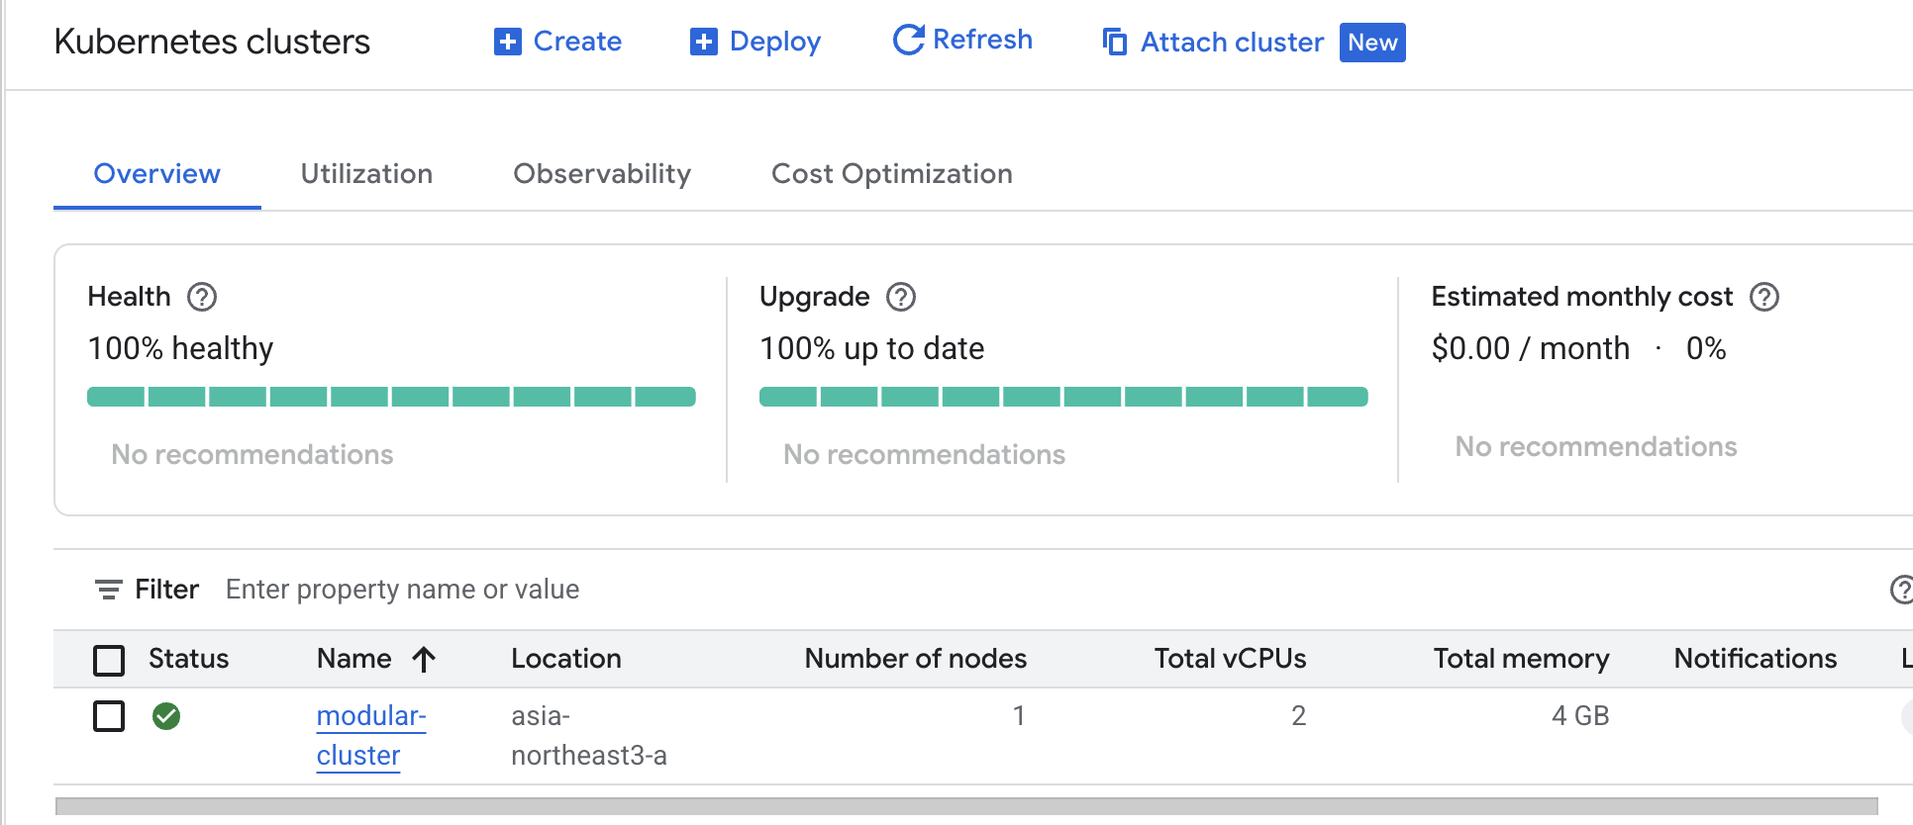Viewport: 1913px width, 825px height.
Task: Click the Health progress bar
Action: (391, 397)
